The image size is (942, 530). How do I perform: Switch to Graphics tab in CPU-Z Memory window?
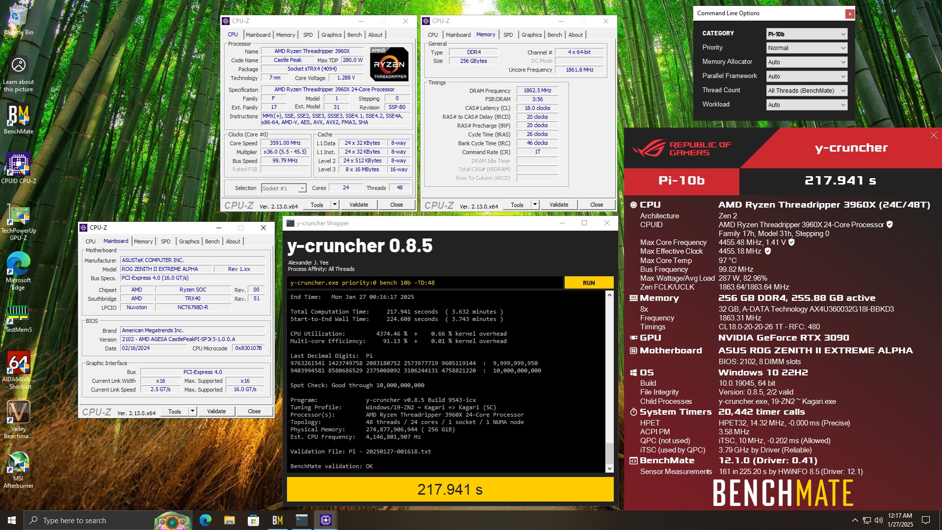531,35
